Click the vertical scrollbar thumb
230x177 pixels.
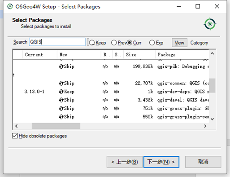point(212,85)
